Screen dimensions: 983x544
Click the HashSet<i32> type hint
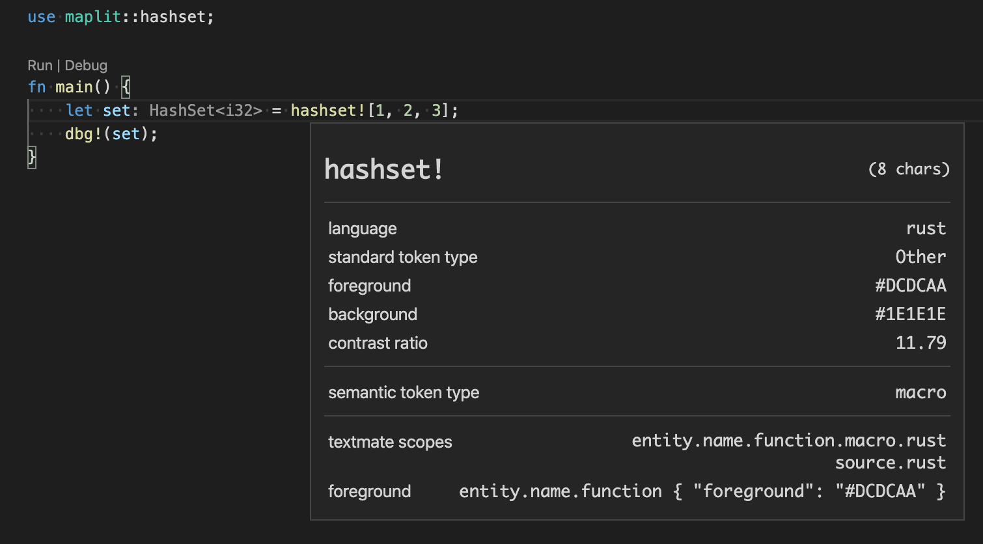pyautogui.click(x=206, y=111)
